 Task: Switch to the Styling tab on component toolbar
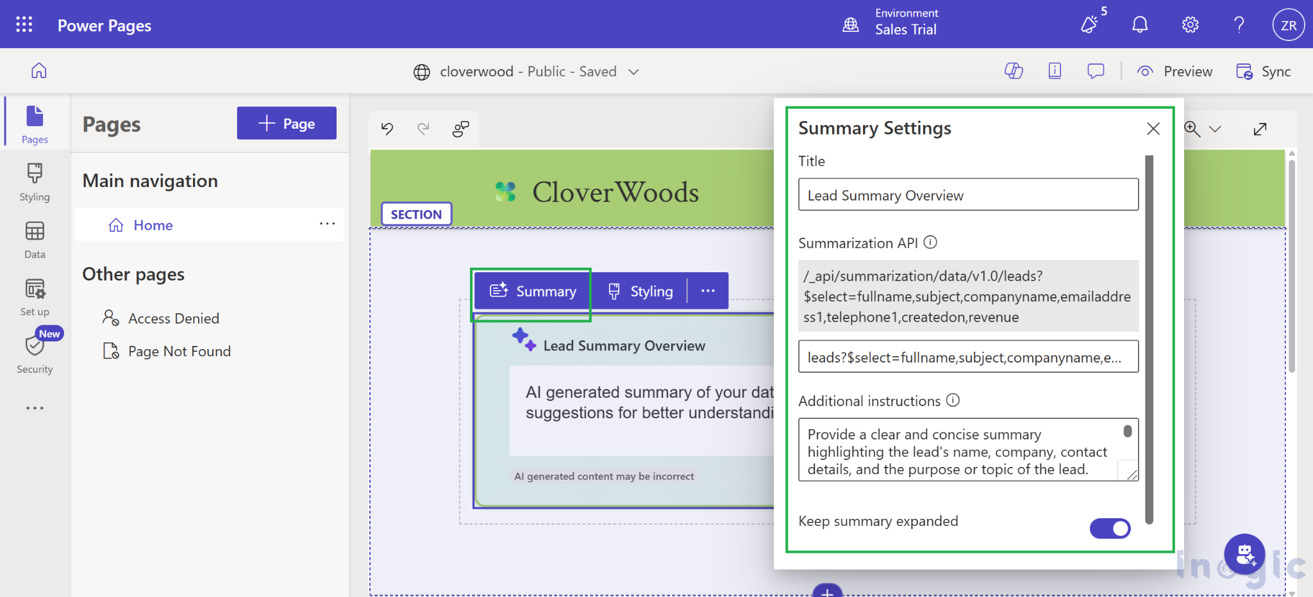tap(640, 291)
